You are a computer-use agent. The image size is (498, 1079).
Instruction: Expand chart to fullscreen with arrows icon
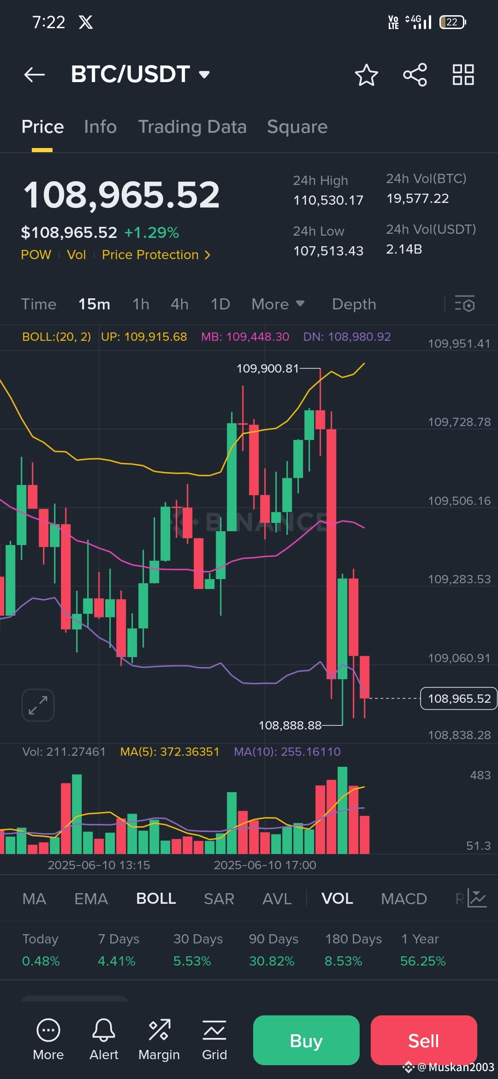38,705
